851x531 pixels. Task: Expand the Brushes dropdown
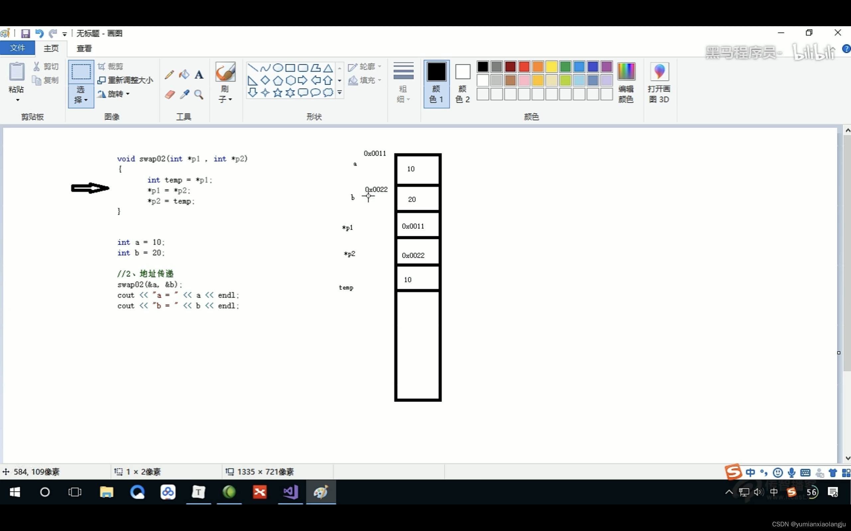(225, 94)
